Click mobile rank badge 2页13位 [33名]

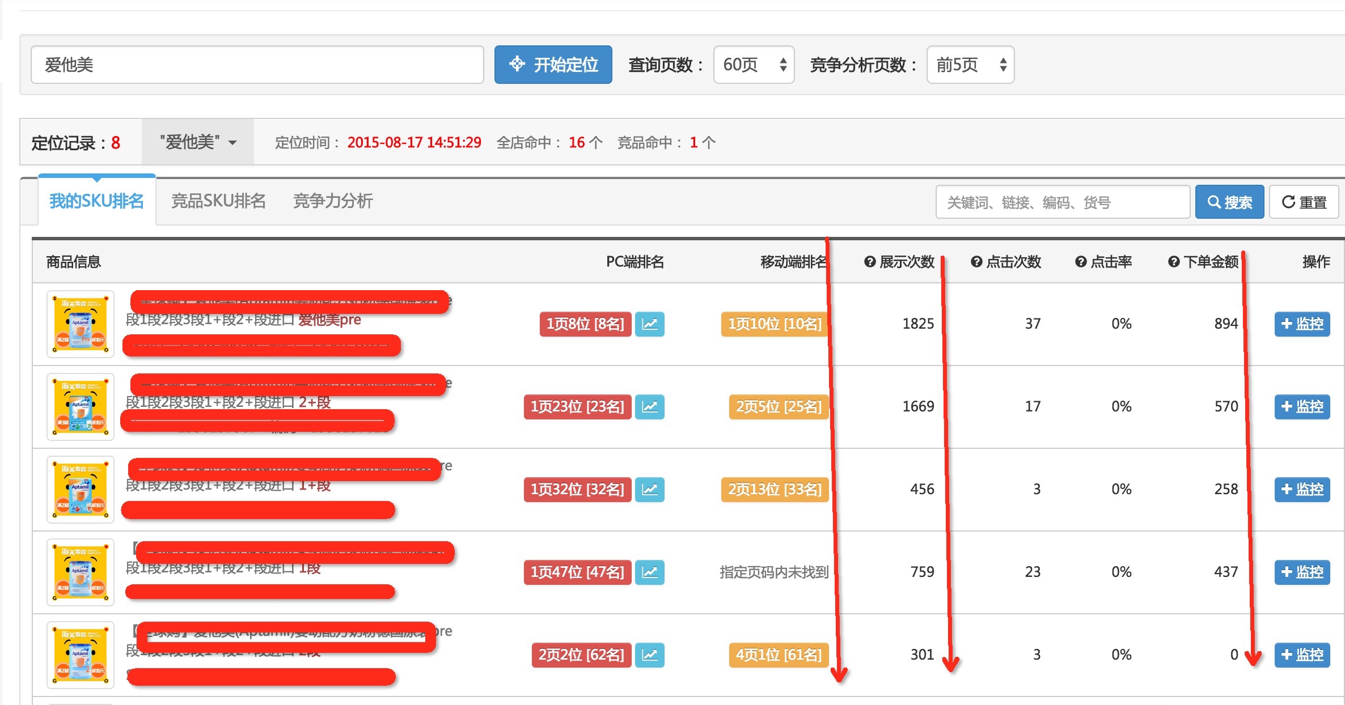(775, 490)
